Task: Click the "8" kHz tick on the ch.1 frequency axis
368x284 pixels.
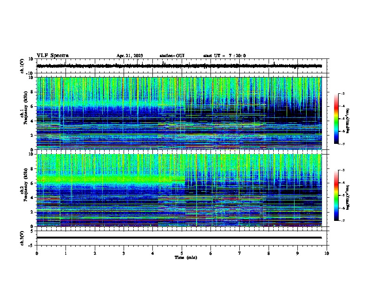Action: point(32,92)
